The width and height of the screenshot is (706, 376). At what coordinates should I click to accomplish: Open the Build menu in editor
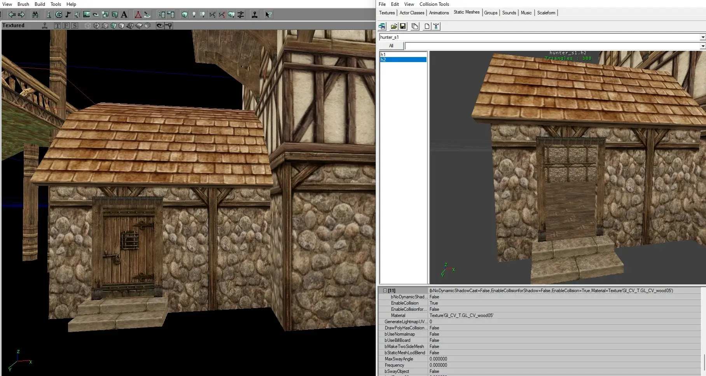point(40,4)
